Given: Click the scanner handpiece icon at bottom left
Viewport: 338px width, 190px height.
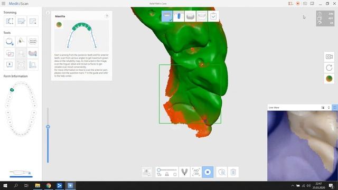Looking at the screenshot, I should pyautogui.click(x=21, y=173).
